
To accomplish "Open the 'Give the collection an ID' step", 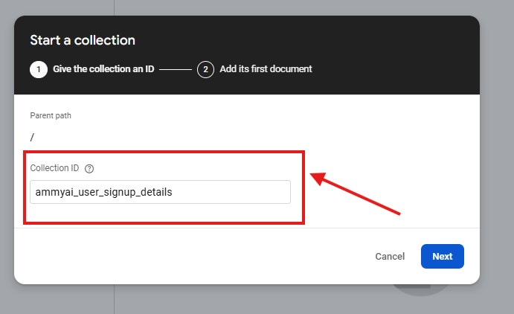I will [103, 69].
